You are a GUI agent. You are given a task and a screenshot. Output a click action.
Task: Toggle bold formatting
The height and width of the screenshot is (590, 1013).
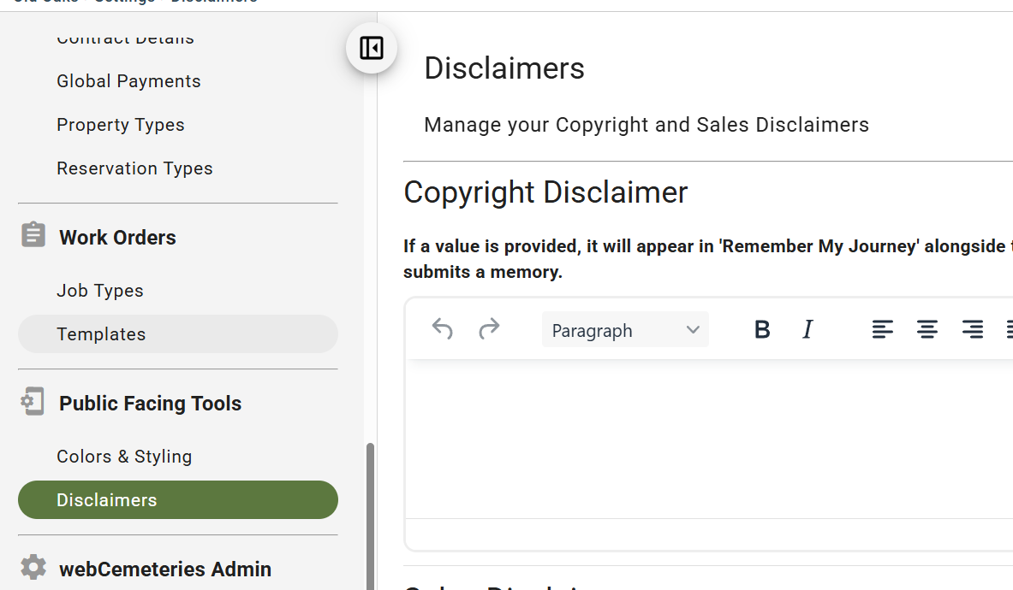[x=762, y=329]
